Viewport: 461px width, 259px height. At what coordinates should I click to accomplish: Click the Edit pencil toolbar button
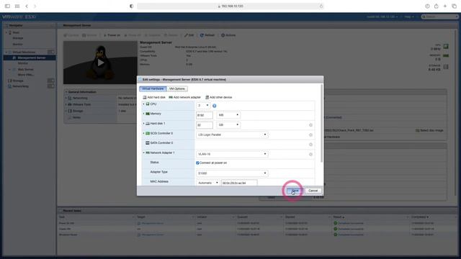(189, 35)
